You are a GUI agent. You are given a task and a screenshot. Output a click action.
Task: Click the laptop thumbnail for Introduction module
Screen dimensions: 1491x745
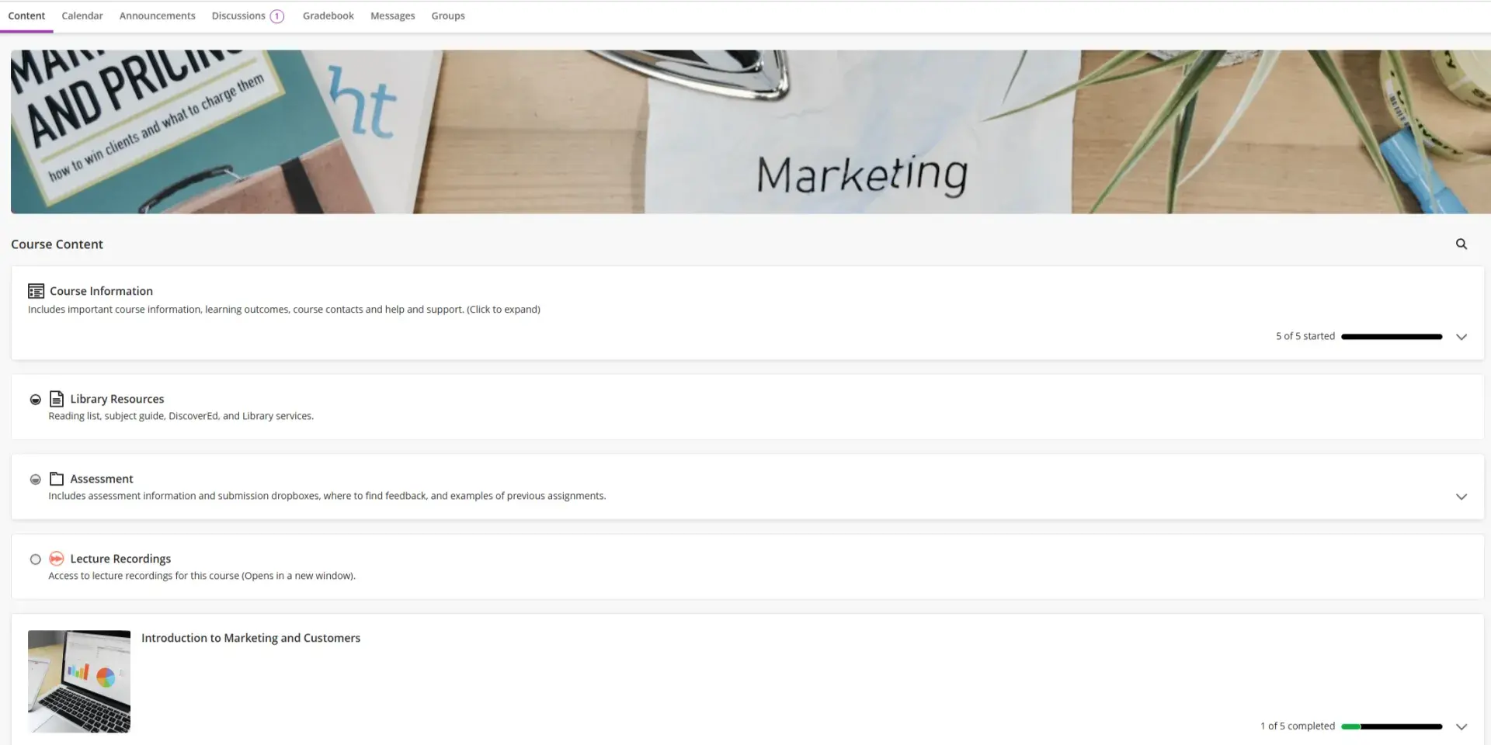pyautogui.click(x=79, y=681)
